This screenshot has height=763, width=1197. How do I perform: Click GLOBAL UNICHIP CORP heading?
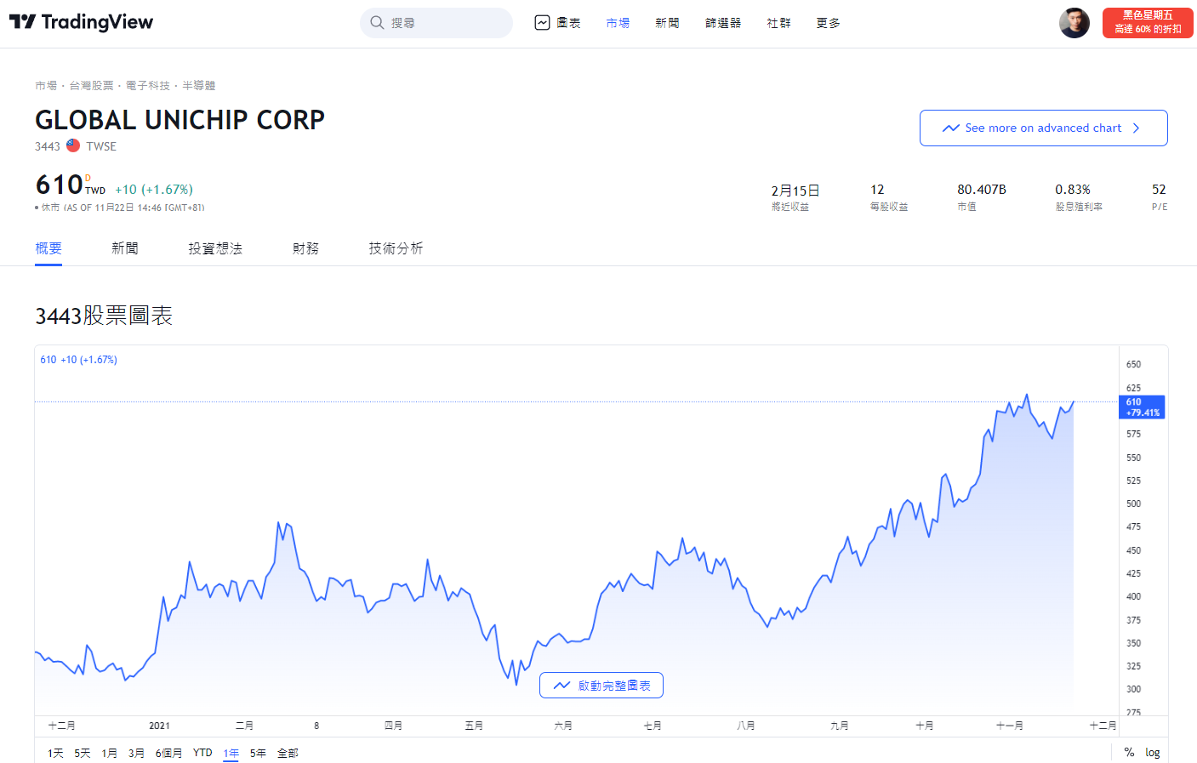coord(180,120)
